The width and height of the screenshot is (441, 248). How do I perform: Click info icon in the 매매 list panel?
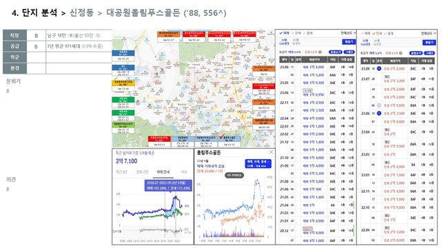pyautogui.click(x=320, y=52)
